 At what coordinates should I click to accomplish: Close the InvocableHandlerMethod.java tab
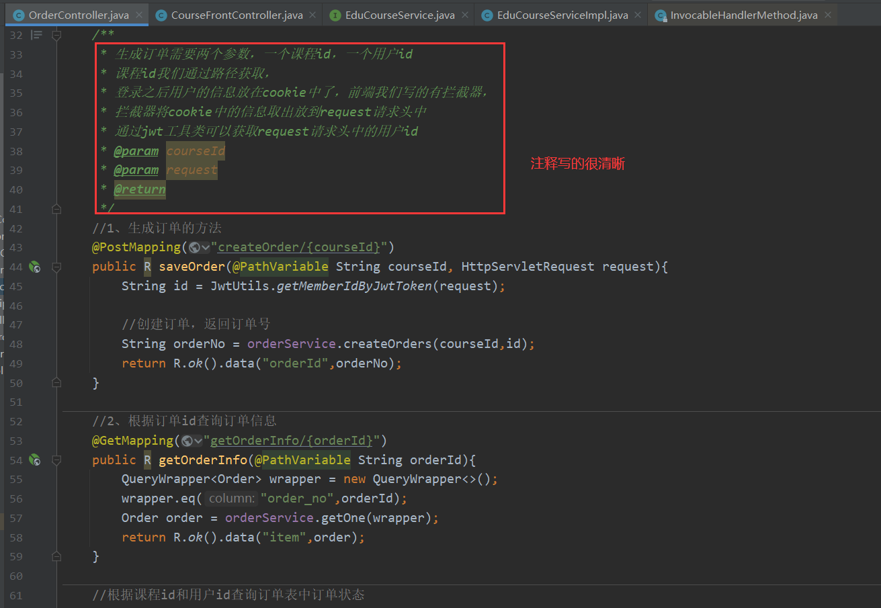[x=828, y=15]
